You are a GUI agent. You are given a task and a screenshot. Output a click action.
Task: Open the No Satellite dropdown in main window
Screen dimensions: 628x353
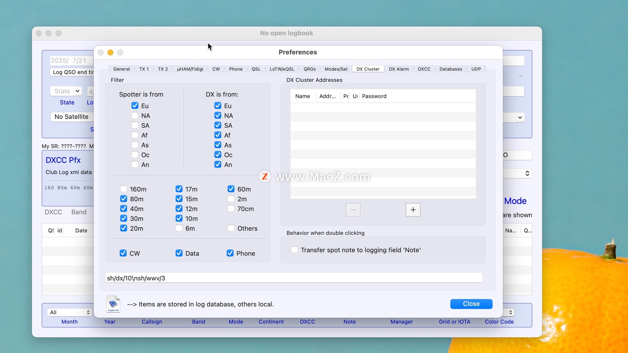[x=72, y=117]
